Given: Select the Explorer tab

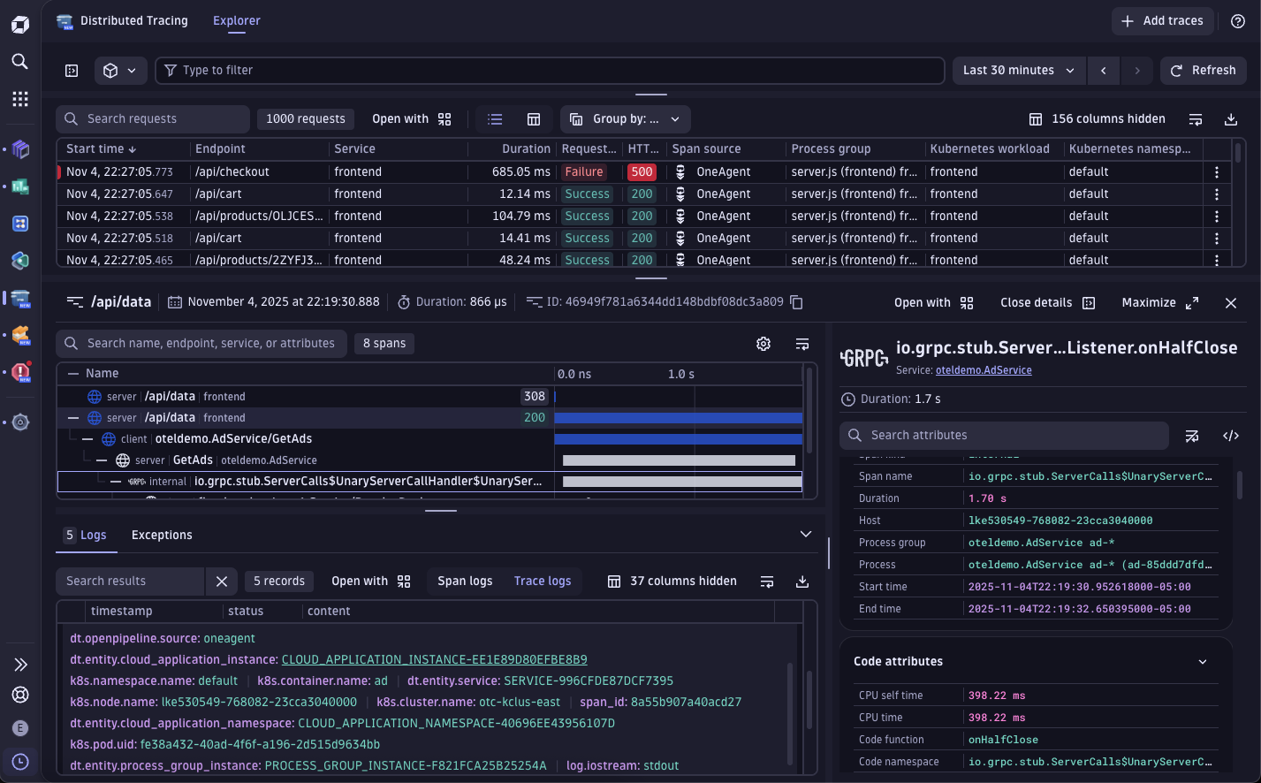Looking at the screenshot, I should pyautogui.click(x=236, y=21).
